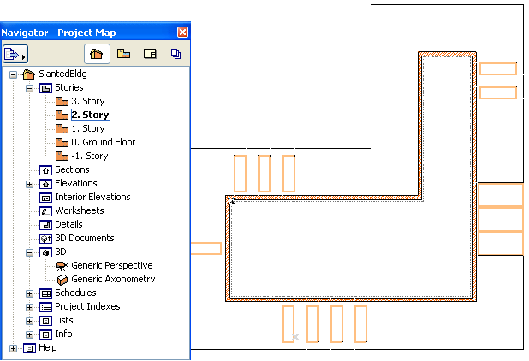The image size is (529, 361).
Task: Open the Generic Perspective view
Action: click(112, 265)
